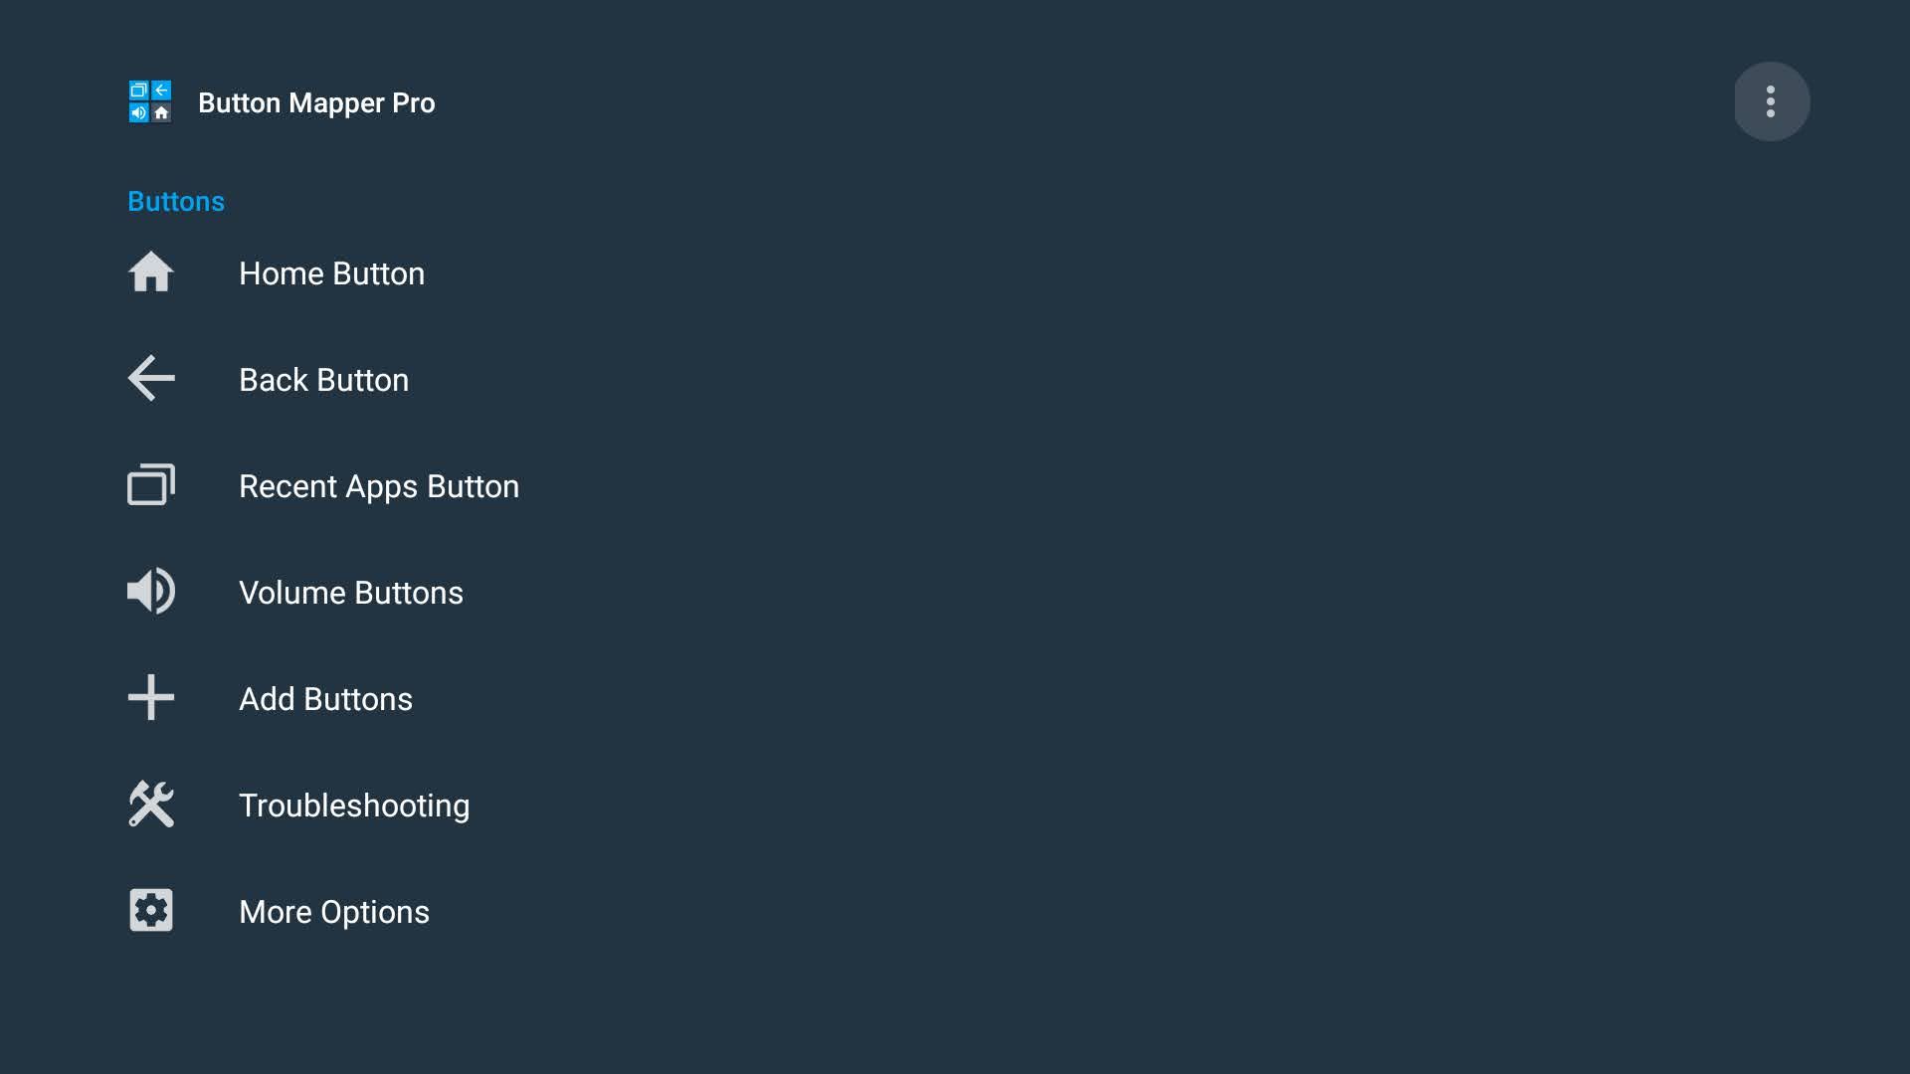
Task: Click the word Apps in Recent Apps Button
Action: 381,487
